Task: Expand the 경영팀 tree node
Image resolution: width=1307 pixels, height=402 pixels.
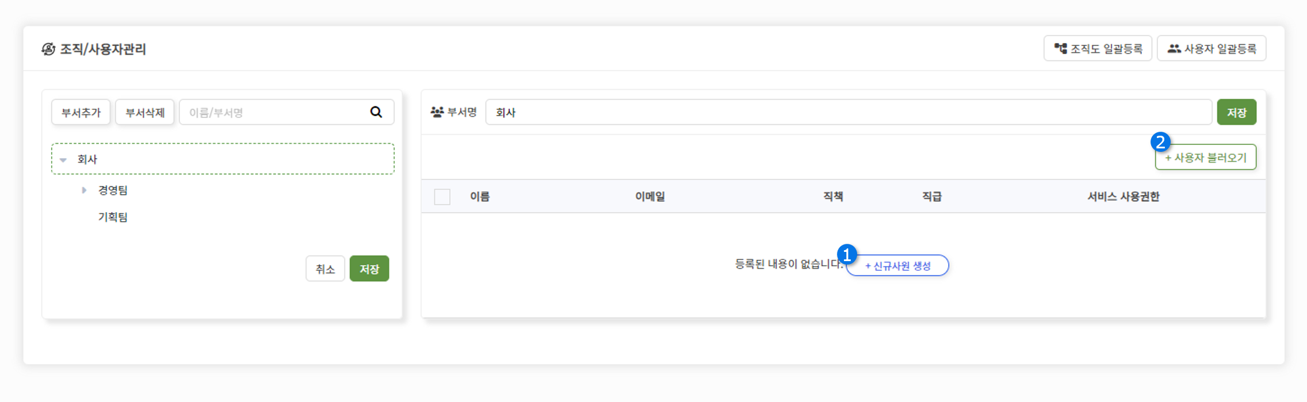Action: pyautogui.click(x=84, y=190)
